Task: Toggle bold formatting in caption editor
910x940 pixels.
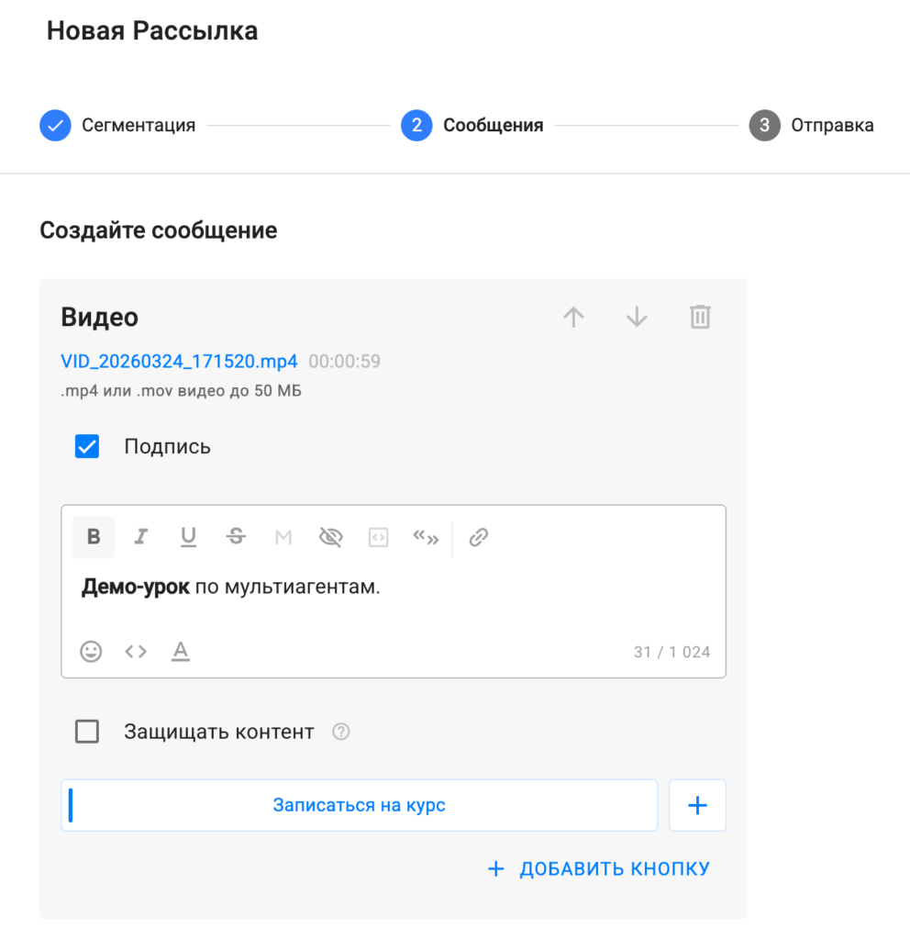Action: click(x=94, y=537)
